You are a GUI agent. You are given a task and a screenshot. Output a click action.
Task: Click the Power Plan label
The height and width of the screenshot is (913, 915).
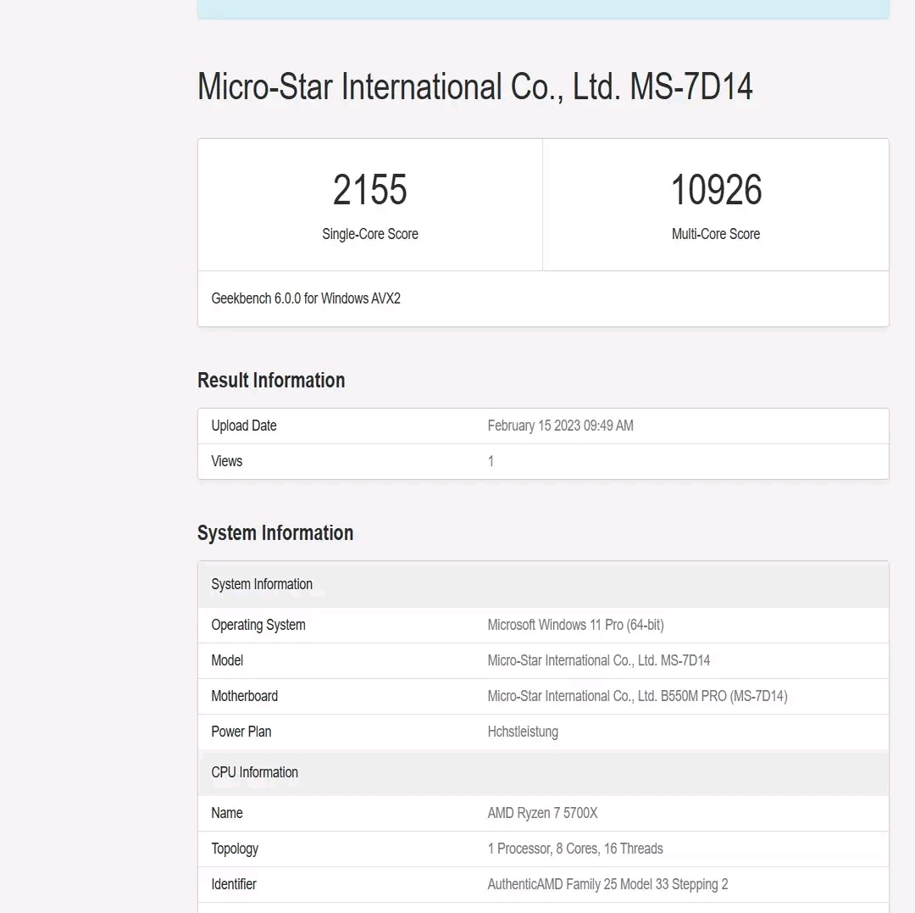241,732
